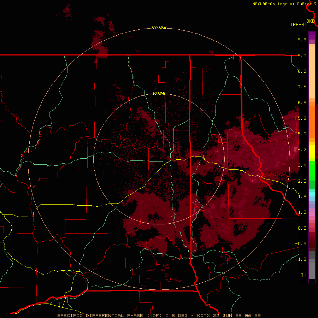Click the 2.6 color scale label

[x=302, y=181]
